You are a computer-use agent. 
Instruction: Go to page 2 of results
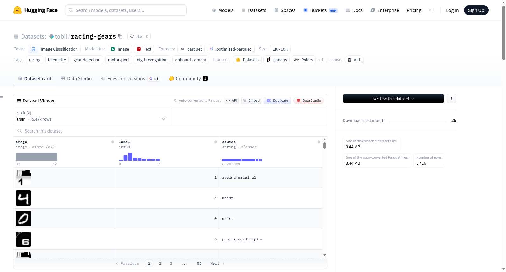pos(160,263)
